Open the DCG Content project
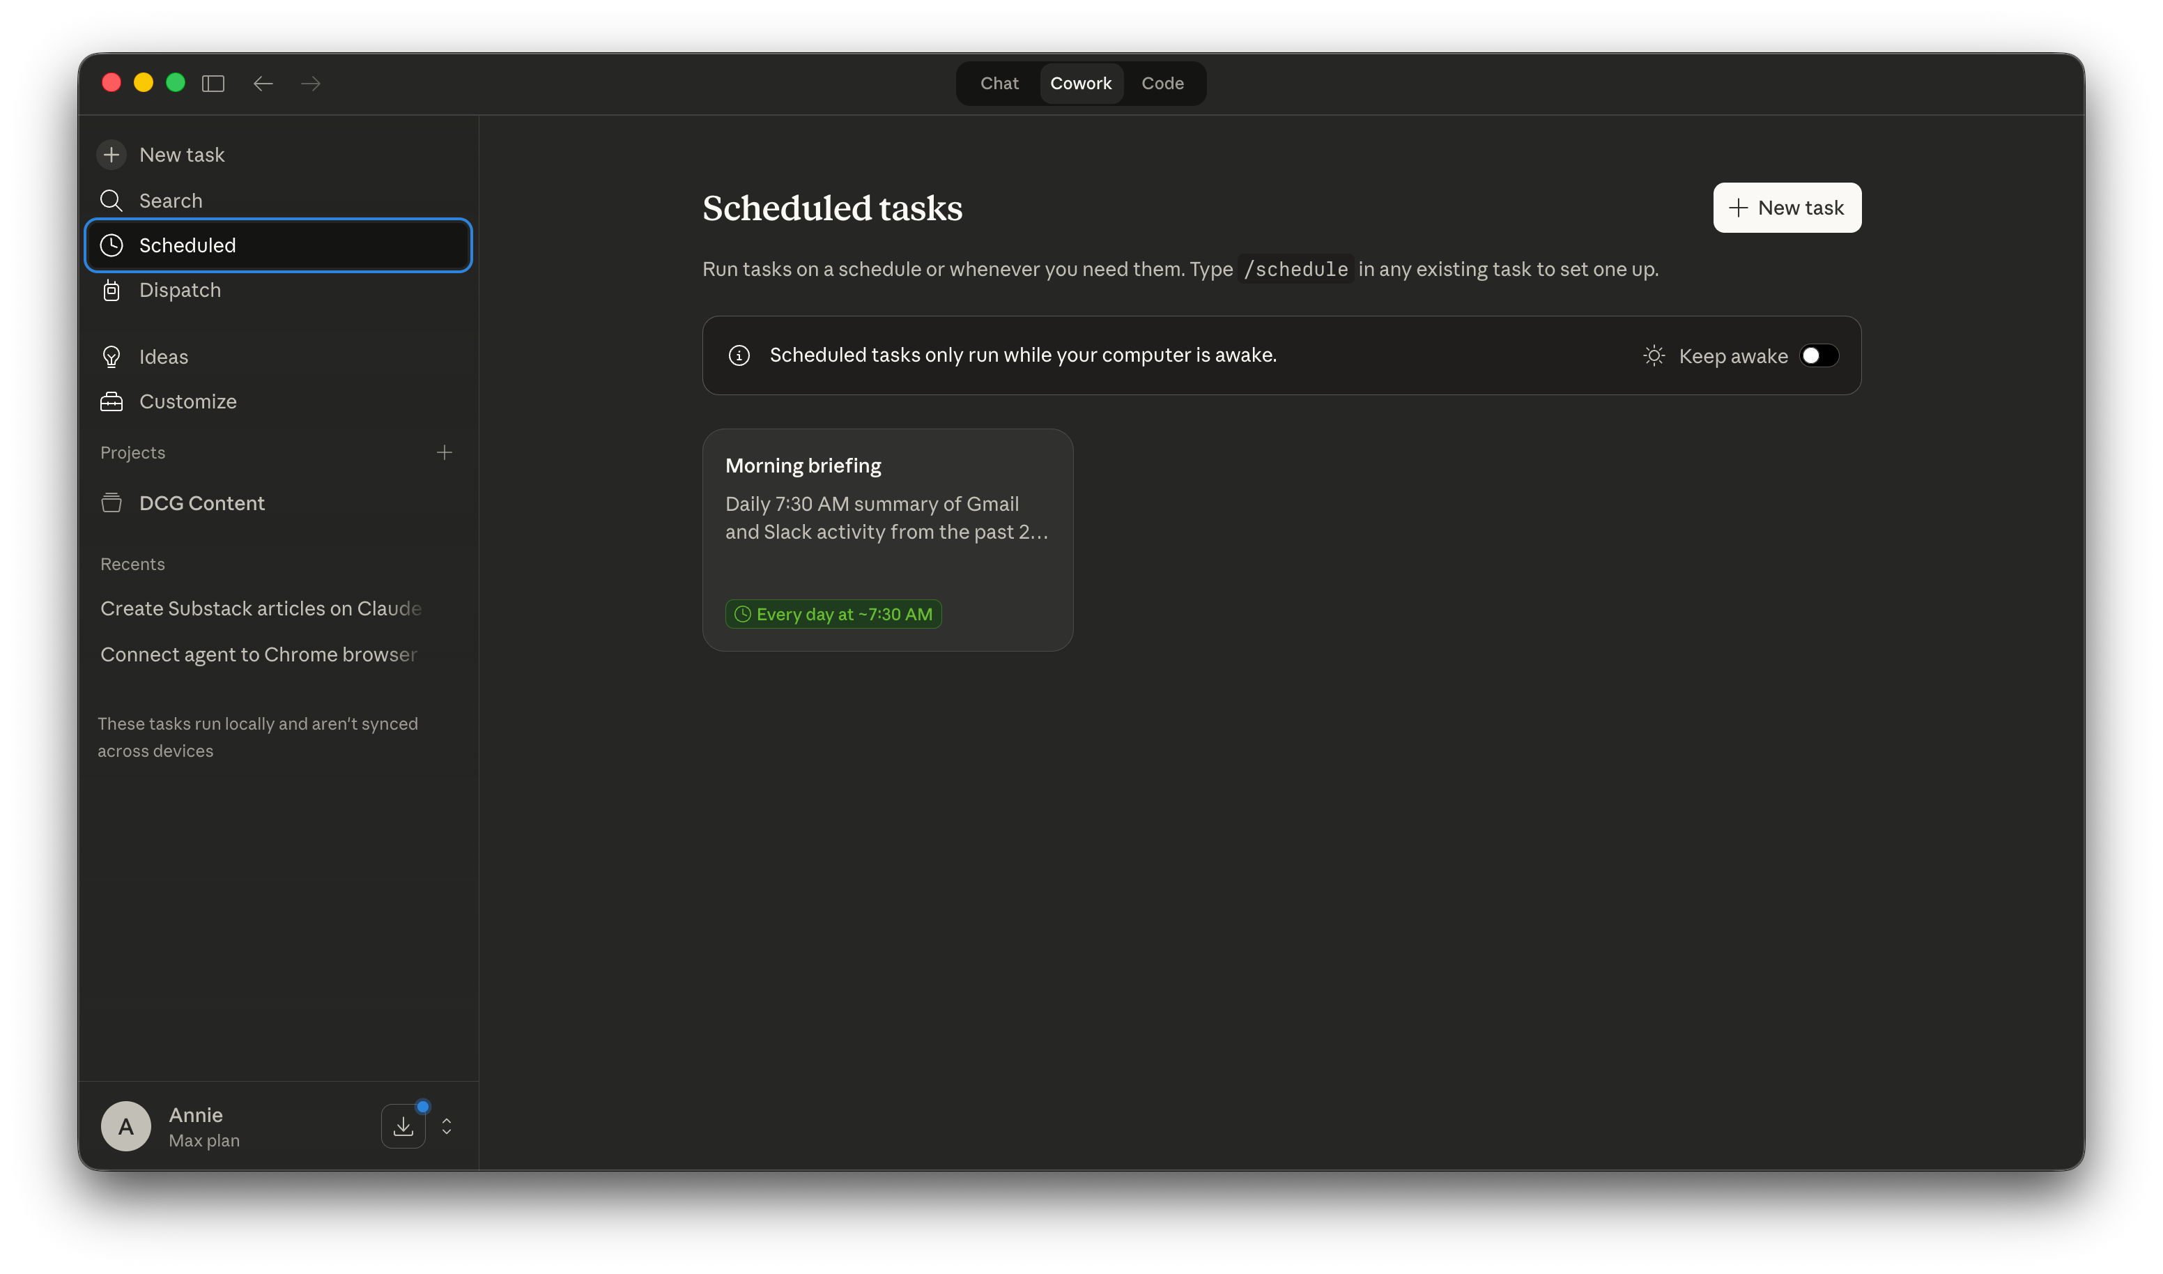2163x1274 pixels. coord(201,503)
